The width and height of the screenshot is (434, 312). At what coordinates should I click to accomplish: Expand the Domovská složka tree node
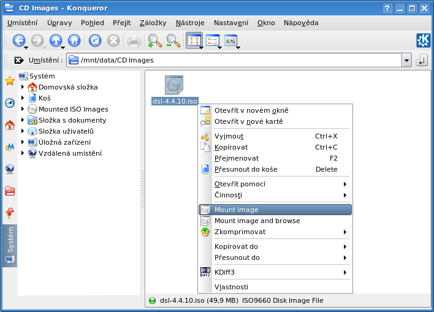click(23, 87)
